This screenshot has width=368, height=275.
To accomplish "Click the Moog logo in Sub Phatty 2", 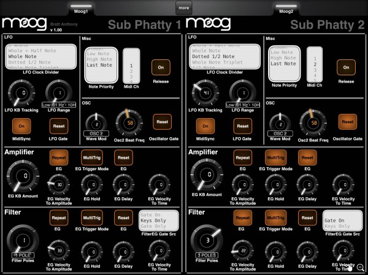I will point(209,24).
